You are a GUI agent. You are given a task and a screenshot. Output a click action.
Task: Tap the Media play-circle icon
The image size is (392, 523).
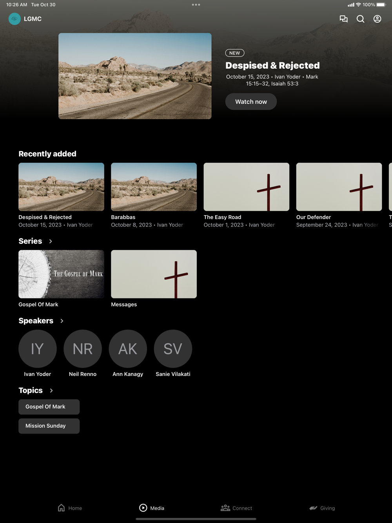pos(143,508)
